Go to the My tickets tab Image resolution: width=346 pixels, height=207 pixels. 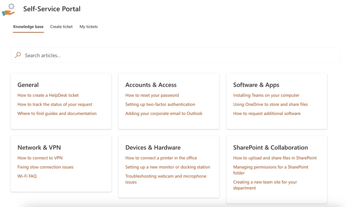point(89,27)
